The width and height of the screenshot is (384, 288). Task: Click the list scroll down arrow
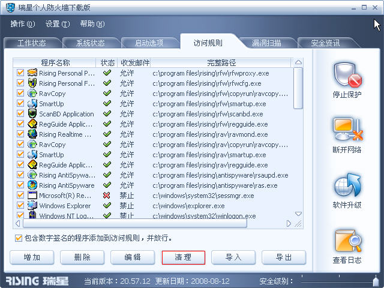[298, 214]
